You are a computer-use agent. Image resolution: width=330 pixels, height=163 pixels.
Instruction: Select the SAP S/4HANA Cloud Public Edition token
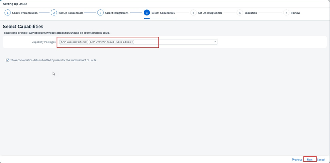(110, 42)
